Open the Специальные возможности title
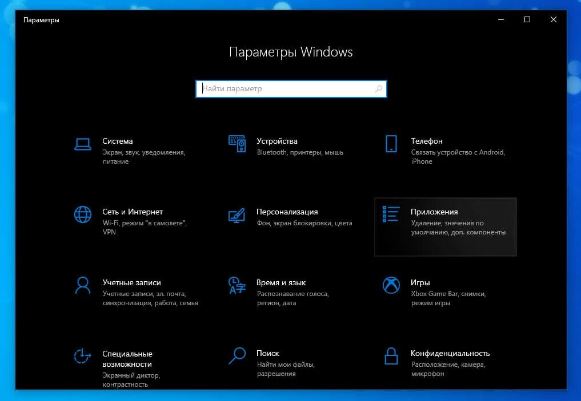 127,359
